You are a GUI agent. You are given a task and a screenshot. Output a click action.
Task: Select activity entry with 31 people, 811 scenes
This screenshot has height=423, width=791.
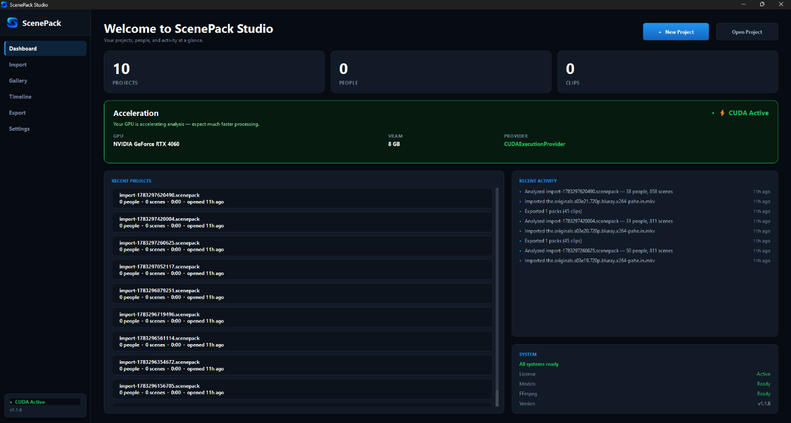pos(645,221)
